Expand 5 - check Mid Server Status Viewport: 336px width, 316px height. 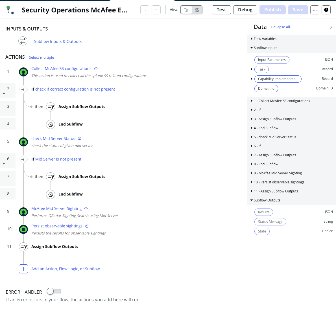click(x=252, y=137)
